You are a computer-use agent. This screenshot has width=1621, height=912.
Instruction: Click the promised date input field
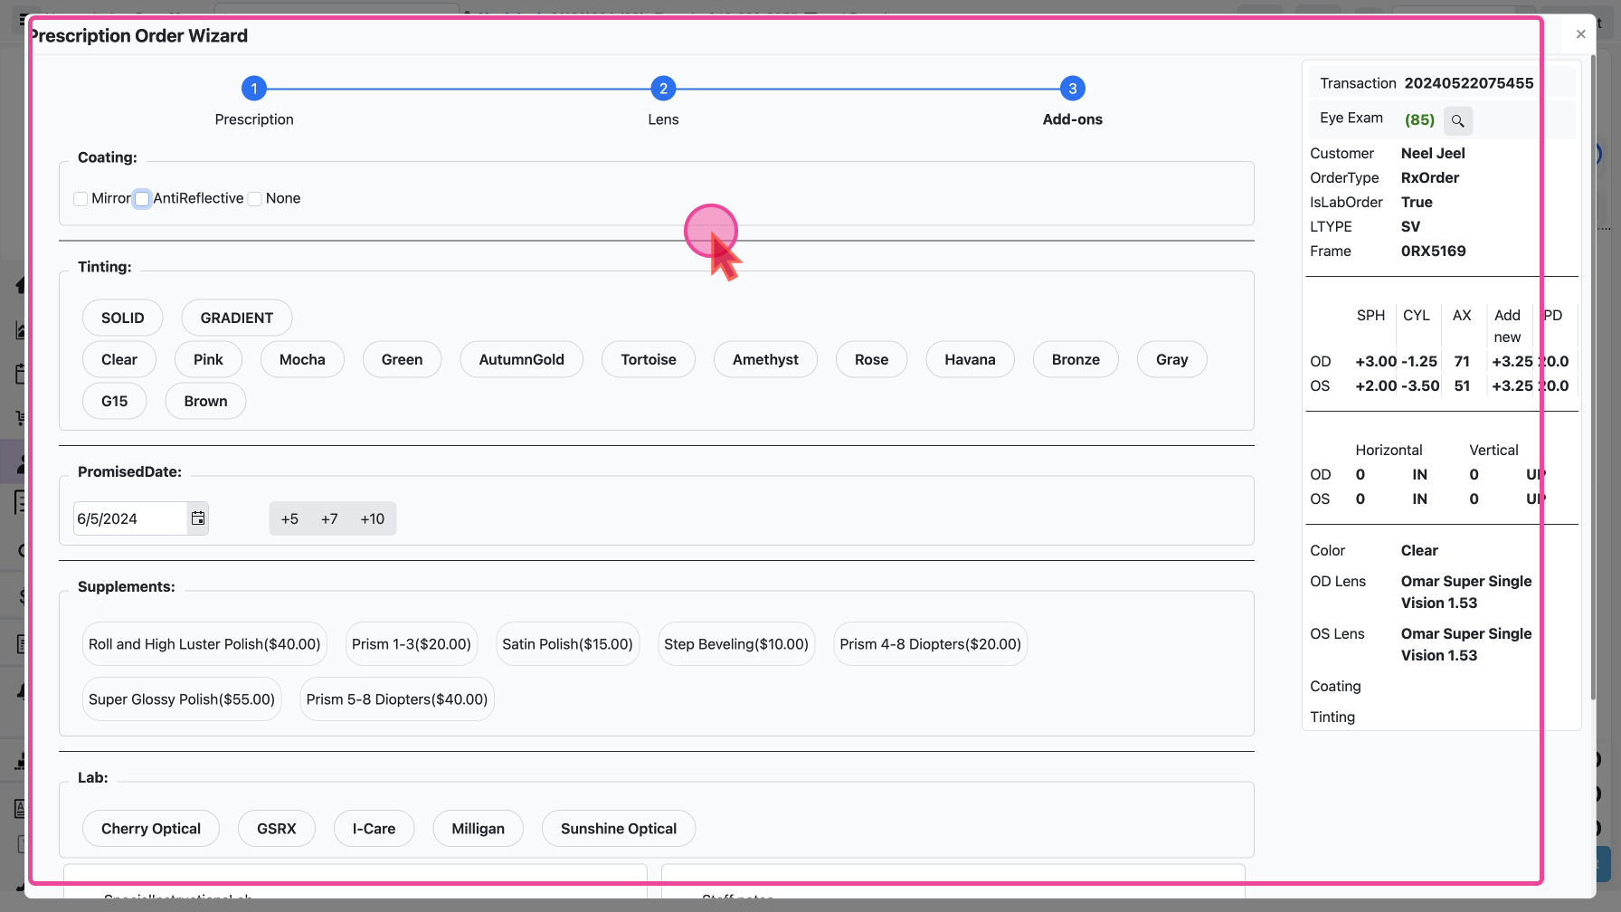[x=129, y=518]
